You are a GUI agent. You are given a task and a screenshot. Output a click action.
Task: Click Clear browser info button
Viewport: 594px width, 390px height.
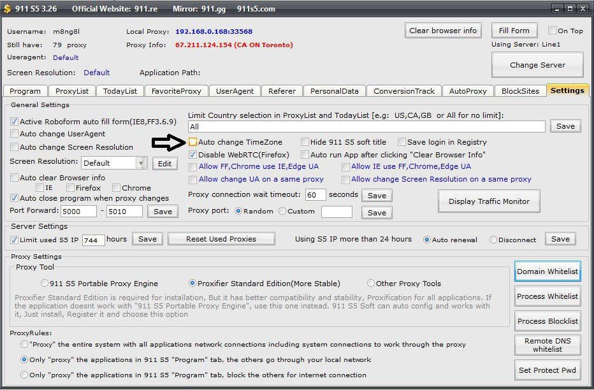pos(443,31)
